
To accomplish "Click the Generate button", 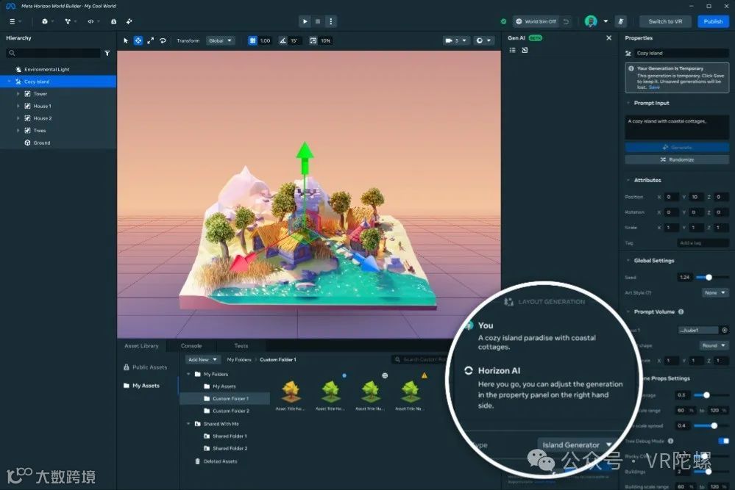I will (677, 148).
